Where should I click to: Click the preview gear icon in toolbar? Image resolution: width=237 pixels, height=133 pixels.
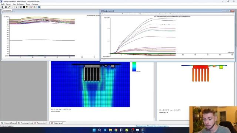(x=34, y=7)
